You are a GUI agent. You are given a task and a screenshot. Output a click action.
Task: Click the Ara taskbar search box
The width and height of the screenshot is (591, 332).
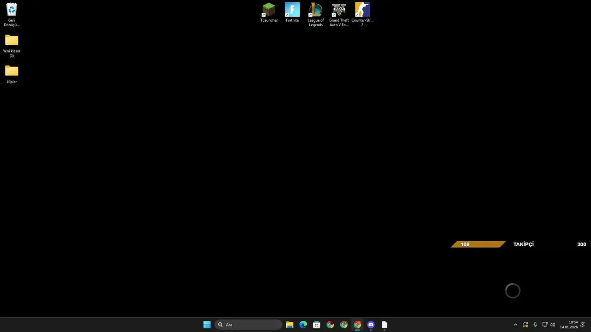tap(248, 325)
